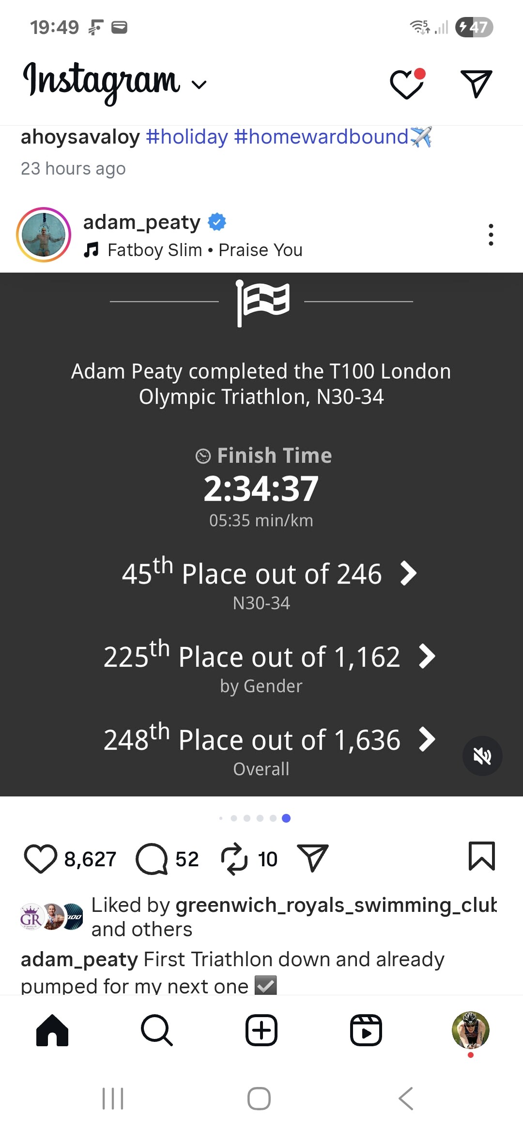Open comments on the post
Image resolution: width=523 pixels, height=1135 pixels.
[x=152, y=859]
